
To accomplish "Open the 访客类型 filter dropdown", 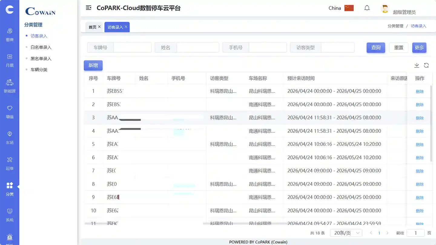I will [338, 47].
